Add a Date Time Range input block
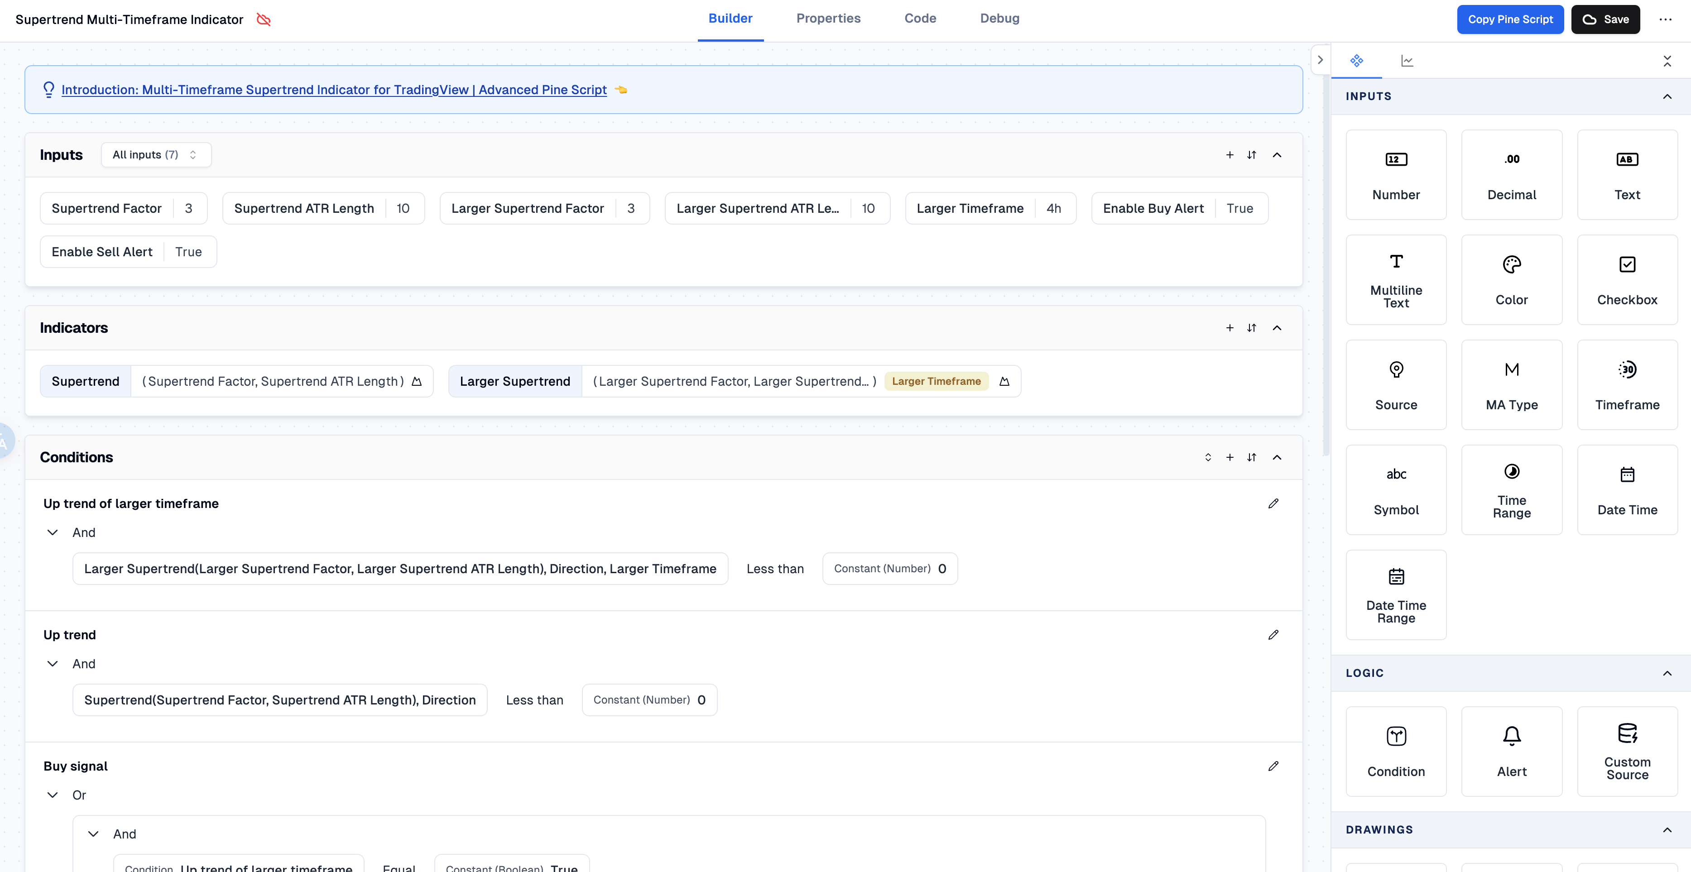The width and height of the screenshot is (1691, 872). pos(1396,594)
